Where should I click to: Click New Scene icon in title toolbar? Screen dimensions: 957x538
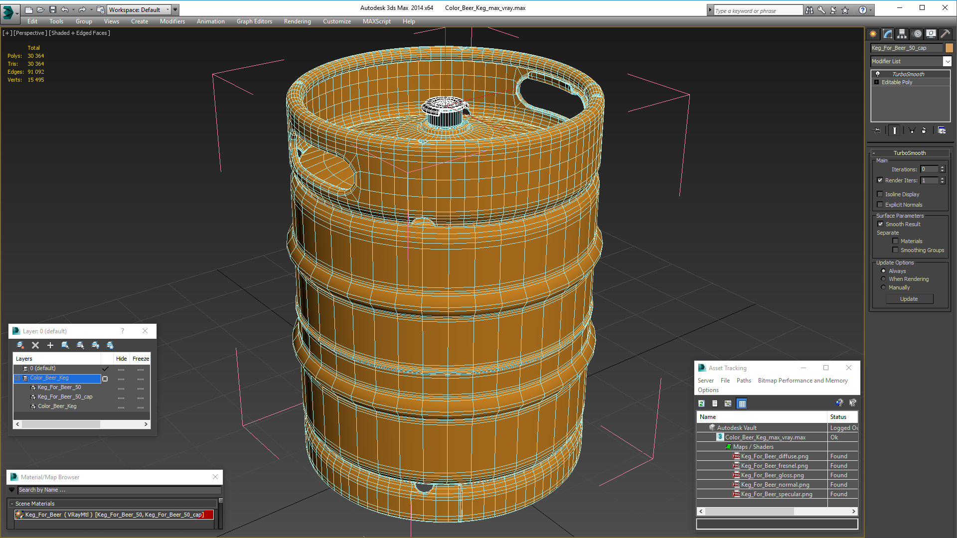pos(28,9)
